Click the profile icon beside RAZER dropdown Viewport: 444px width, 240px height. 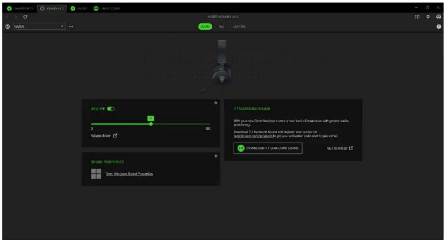(x=8, y=26)
